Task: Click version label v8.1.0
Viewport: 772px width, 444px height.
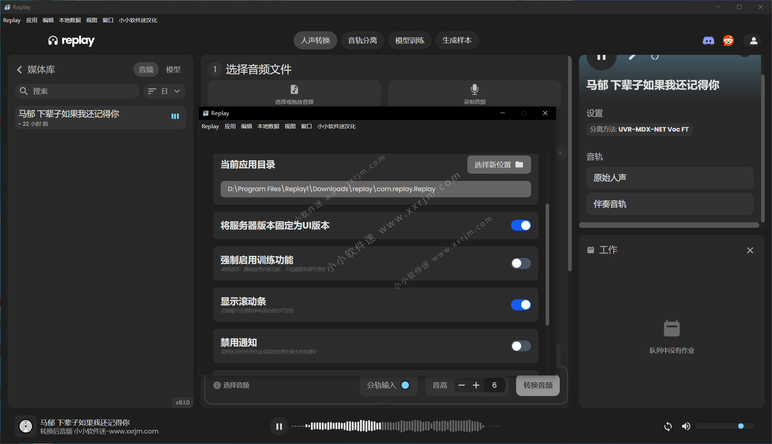Action: pyautogui.click(x=182, y=403)
